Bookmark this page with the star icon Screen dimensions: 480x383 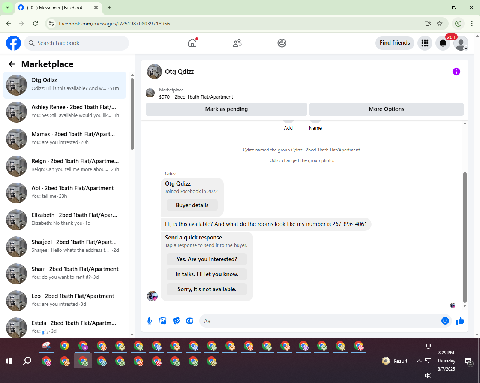tap(439, 24)
